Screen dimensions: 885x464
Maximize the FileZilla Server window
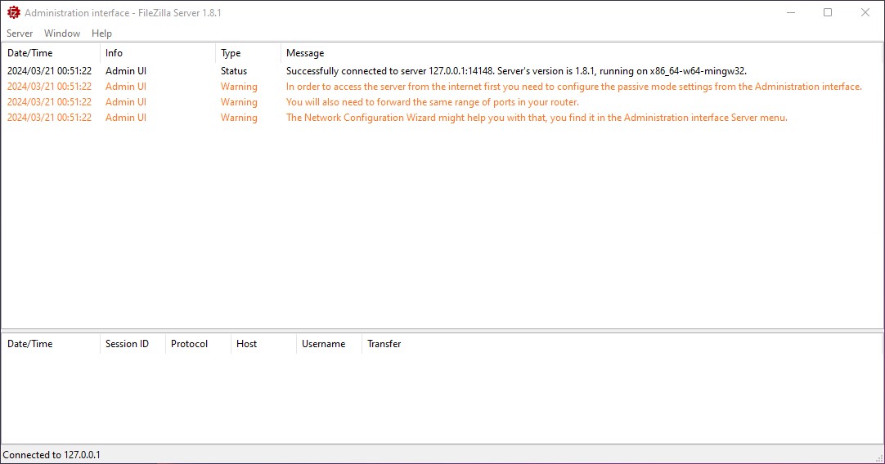pos(827,13)
